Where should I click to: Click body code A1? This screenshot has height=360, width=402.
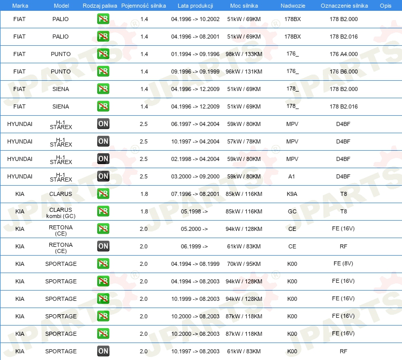pos(291,176)
